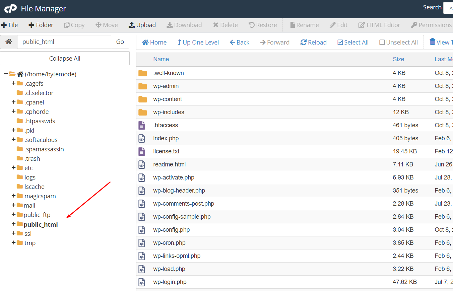Click Unselect All checkbox
The width and height of the screenshot is (453, 291).
pos(382,43)
